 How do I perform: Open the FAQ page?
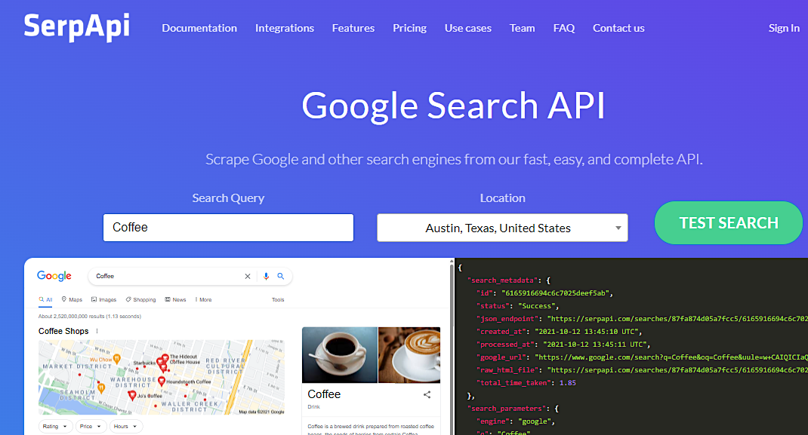click(564, 29)
